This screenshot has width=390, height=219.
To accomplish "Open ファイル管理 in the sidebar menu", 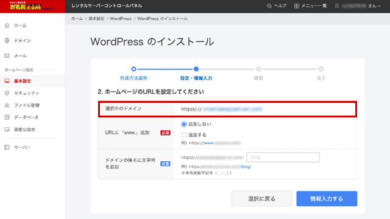I will pos(27,105).
